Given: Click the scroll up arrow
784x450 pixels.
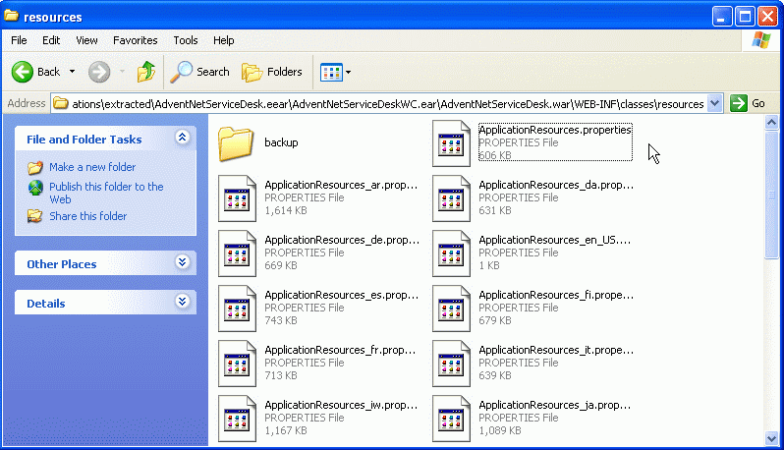Looking at the screenshot, I should (x=771, y=122).
